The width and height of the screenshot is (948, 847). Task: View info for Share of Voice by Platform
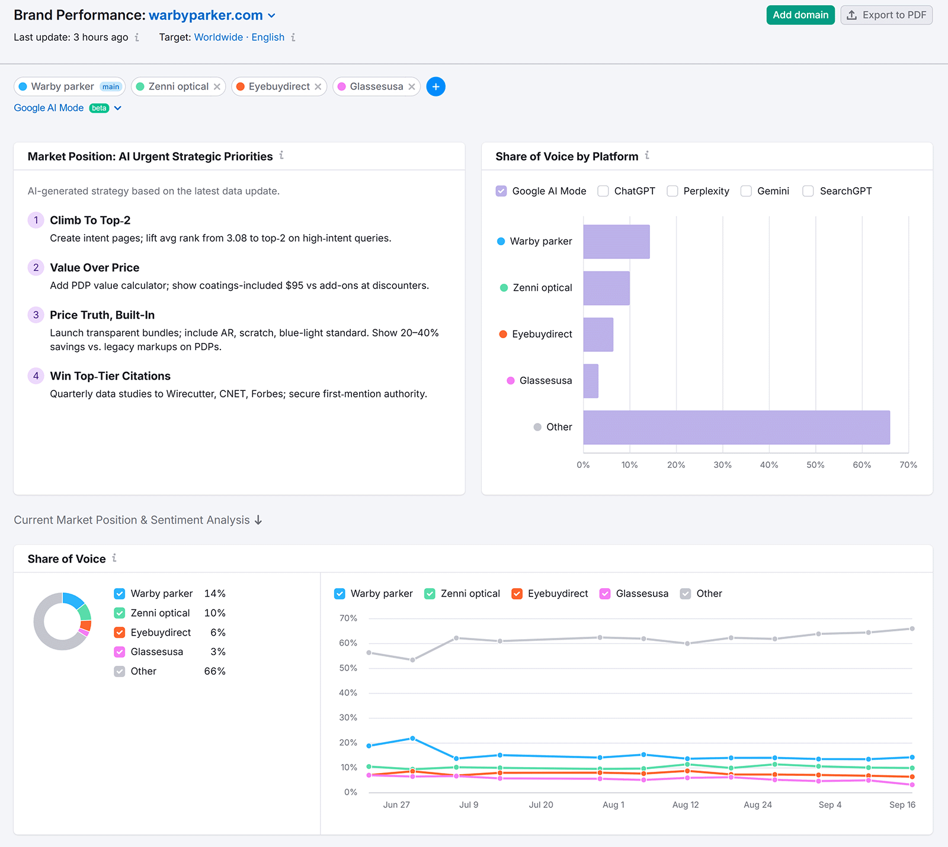648,156
